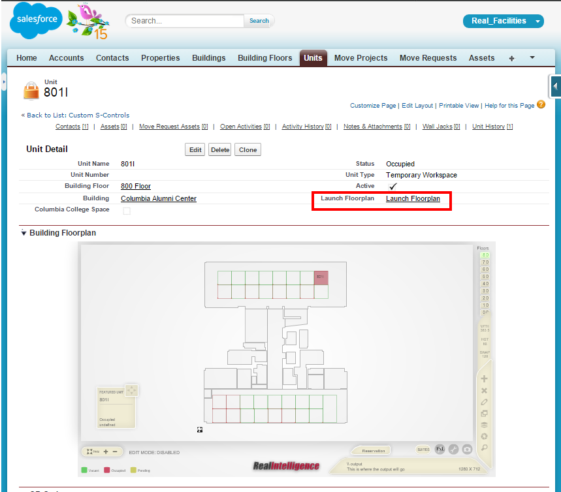Image resolution: width=561 pixels, height=492 pixels.
Task: Open the Columbia Alumni Center building link
Action: [x=159, y=198]
